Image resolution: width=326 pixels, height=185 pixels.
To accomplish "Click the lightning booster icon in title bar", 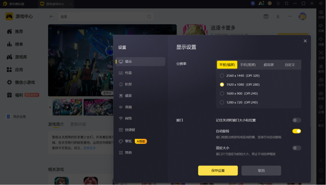I will [253, 3].
